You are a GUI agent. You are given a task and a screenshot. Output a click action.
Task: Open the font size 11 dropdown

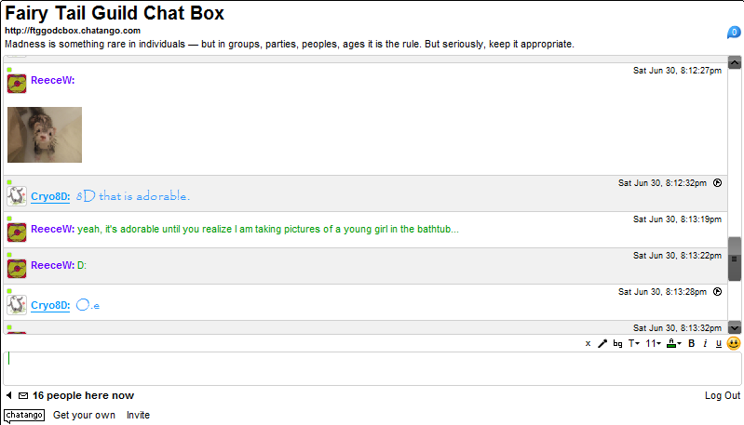[x=654, y=343]
